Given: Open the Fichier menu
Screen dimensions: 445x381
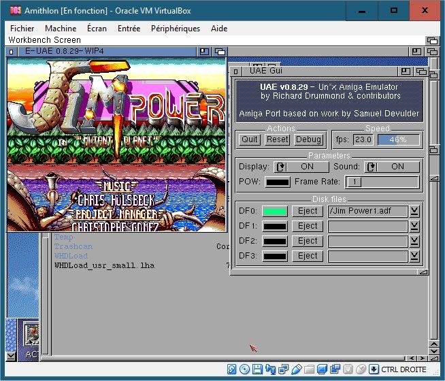Looking at the screenshot, I should click(x=22, y=29).
